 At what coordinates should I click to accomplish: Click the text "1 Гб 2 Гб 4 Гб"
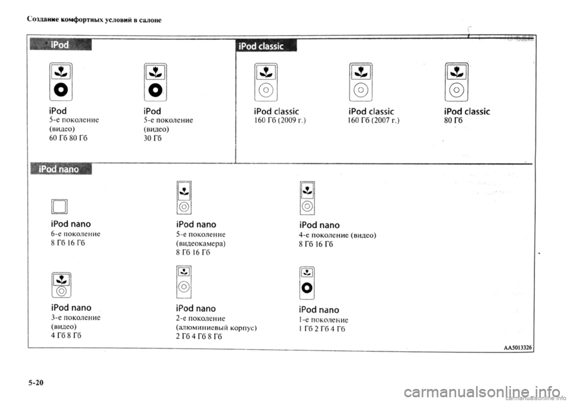click(322, 329)
